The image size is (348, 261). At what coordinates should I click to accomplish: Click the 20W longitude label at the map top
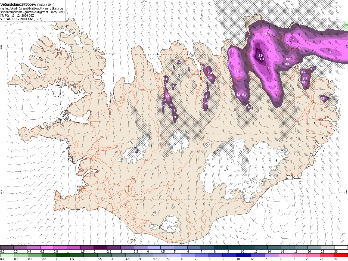tap(145, 1)
